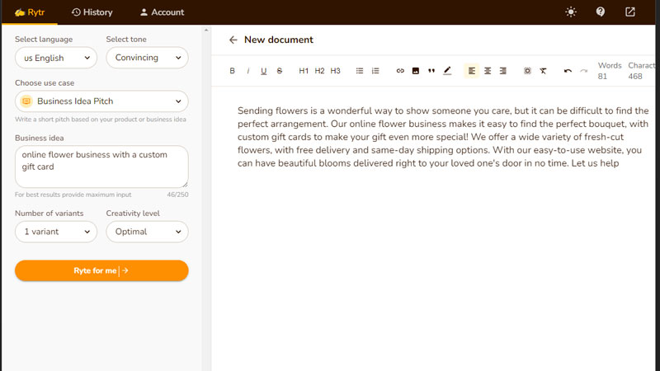Screen dimensions: 660x371
Task: Click the open in new window icon
Action: pos(630,12)
